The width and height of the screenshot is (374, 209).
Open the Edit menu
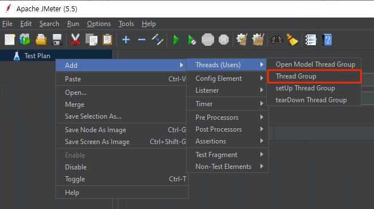(26, 24)
